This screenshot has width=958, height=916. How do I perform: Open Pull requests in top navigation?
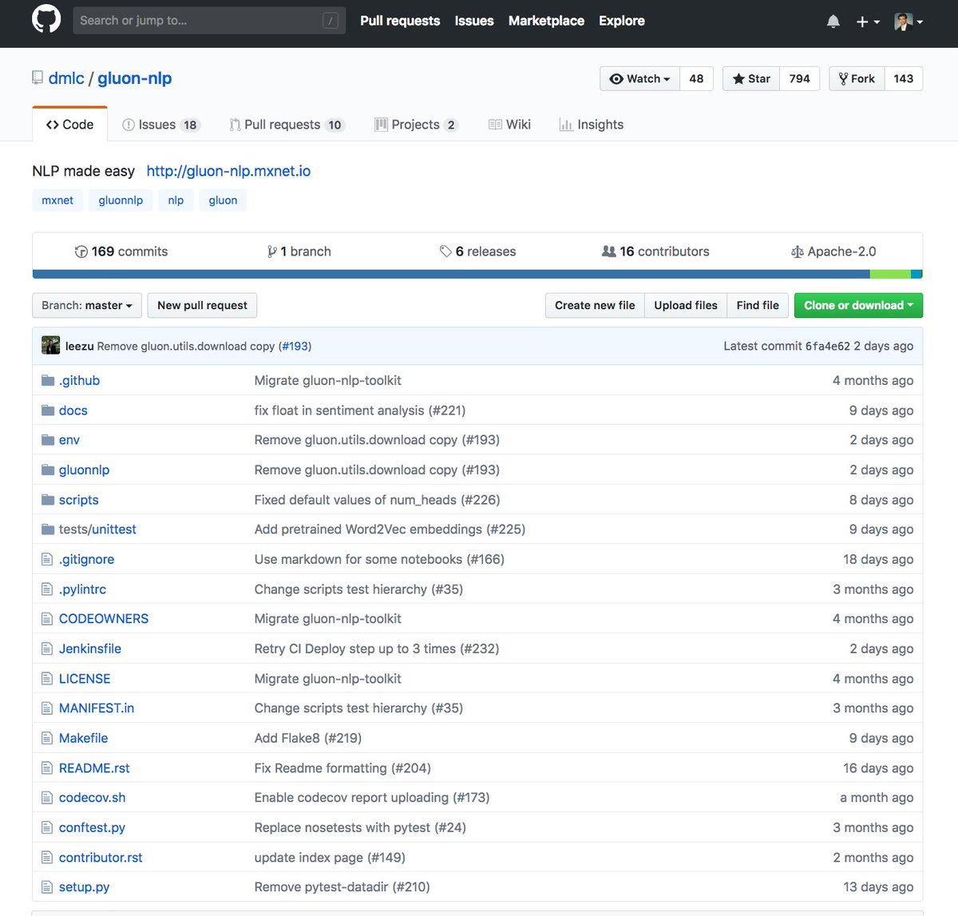[400, 21]
